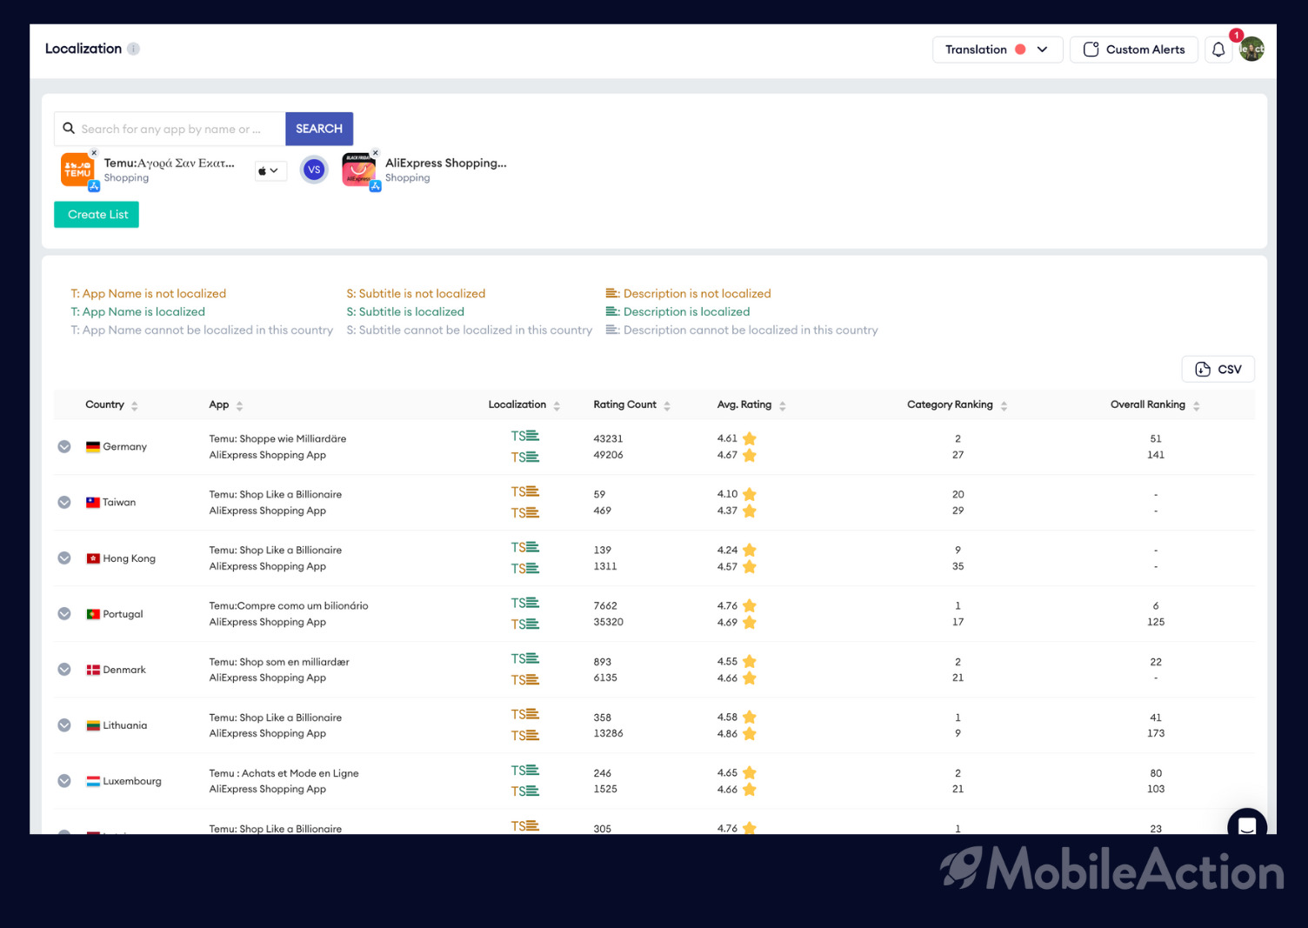Click the user profile avatar
Image resolution: width=1308 pixels, height=928 pixels.
coord(1252,50)
